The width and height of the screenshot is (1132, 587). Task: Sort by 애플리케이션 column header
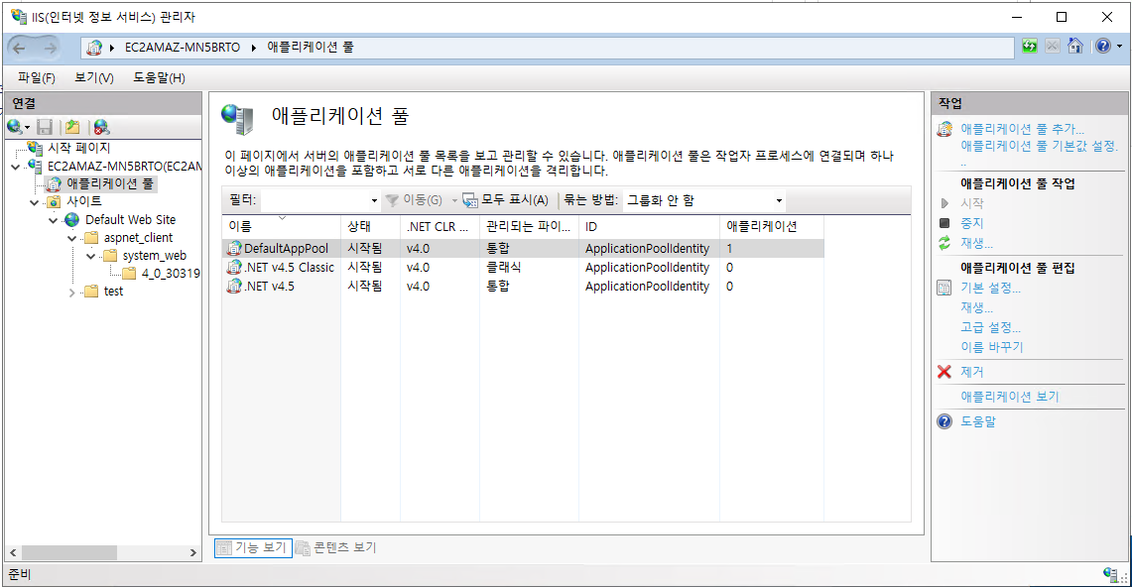772,226
